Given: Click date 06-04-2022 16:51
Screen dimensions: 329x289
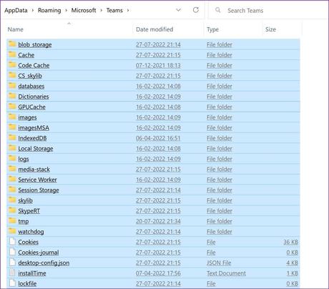Looking at the screenshot, I should pyautogui.click(x=158, y=138).
